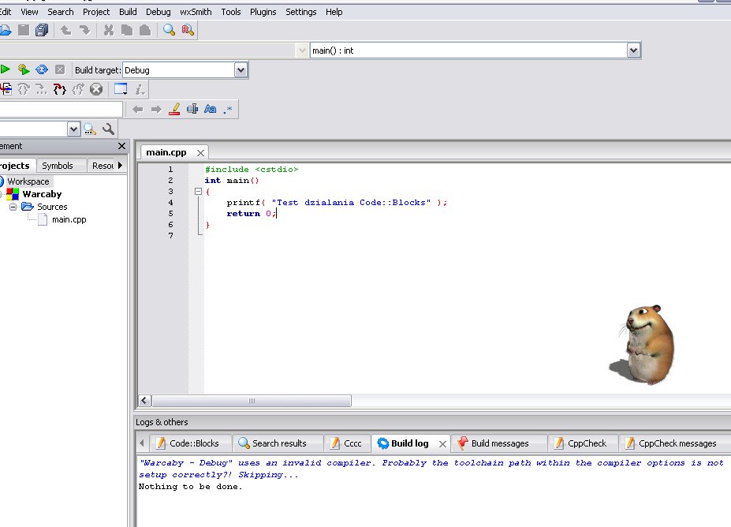Click the Save file icon
This screenshot has height=527, width=731.
(24, 30)
